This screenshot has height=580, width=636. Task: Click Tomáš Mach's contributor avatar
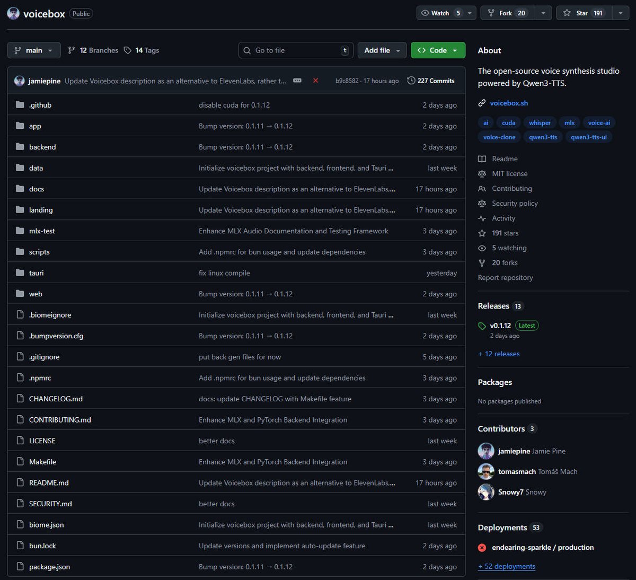tap(486, 471)
